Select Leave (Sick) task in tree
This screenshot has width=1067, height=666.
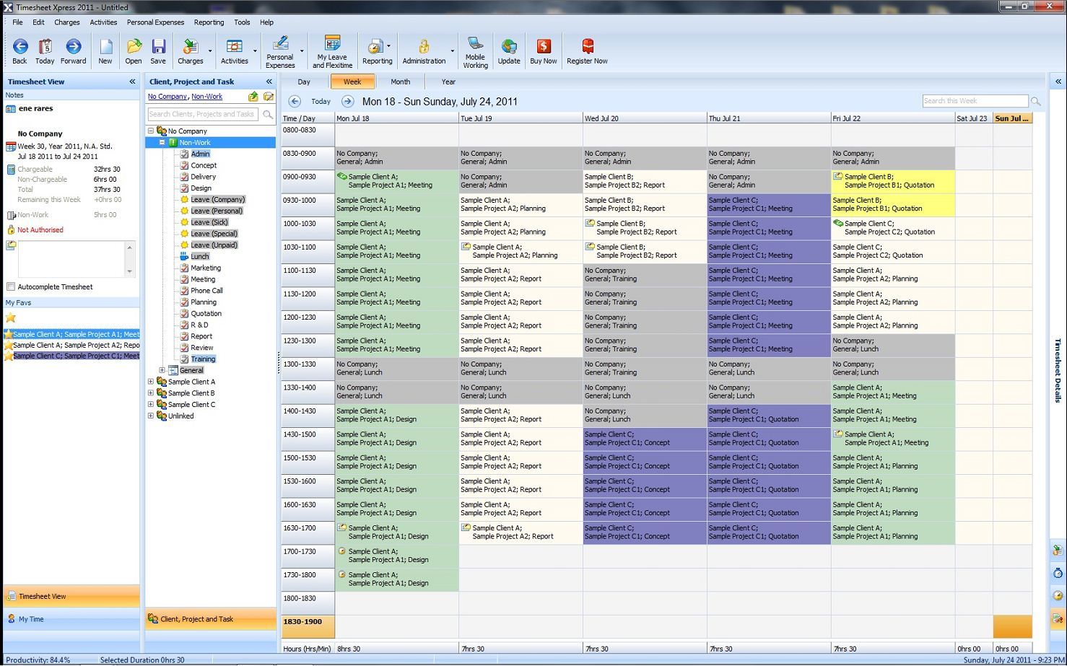[x=209, y=222]
